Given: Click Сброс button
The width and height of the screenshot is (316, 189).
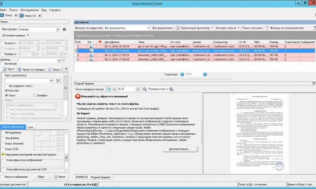Looking at the screenshot, I should click(41, 177).
